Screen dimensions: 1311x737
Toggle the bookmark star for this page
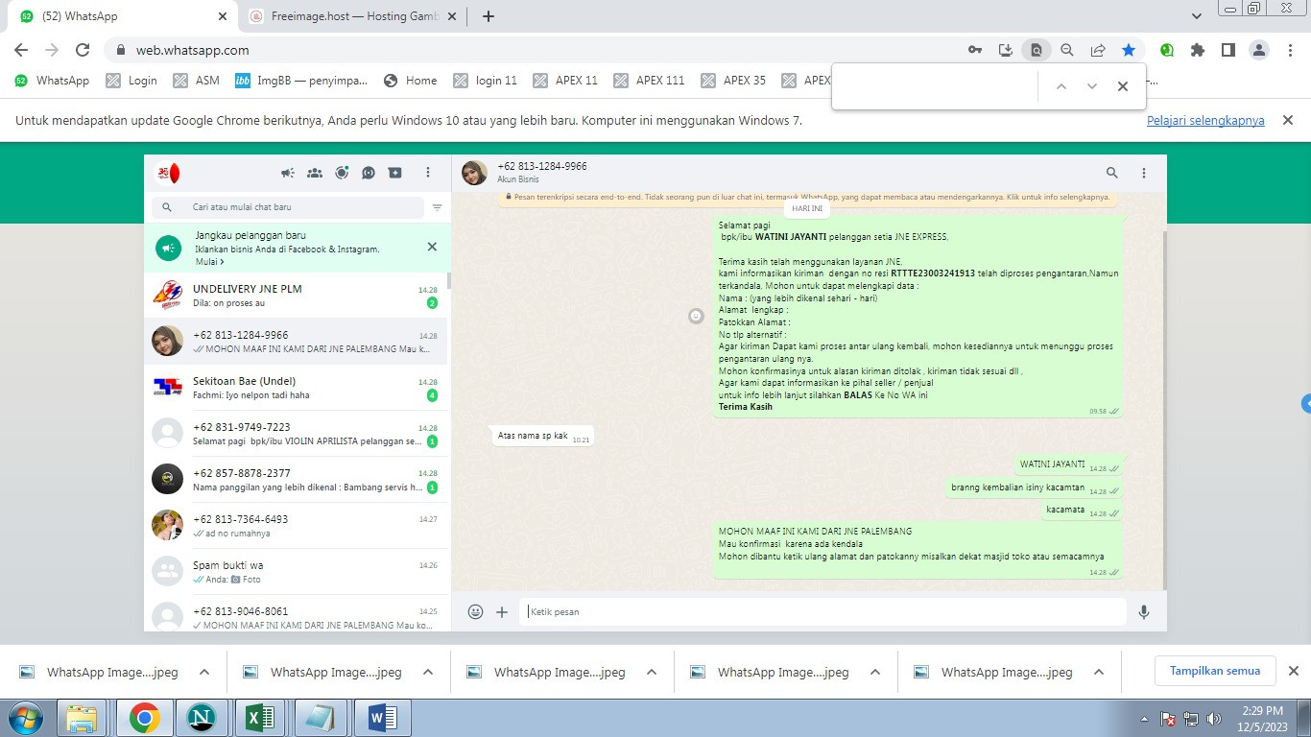point(1129,50)
